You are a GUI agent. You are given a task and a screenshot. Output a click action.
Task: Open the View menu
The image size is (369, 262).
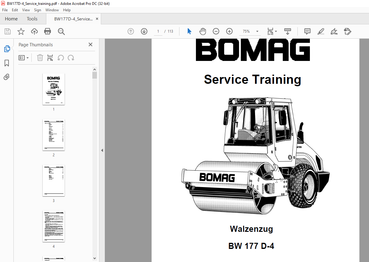[26, 10]
